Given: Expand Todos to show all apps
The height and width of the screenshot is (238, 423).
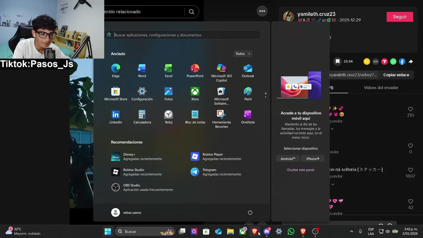Looking at the screenshot, I should point(243,54).
